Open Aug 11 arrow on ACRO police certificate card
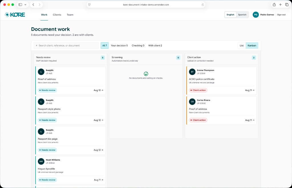292x188 pixels. pos(250,90)
